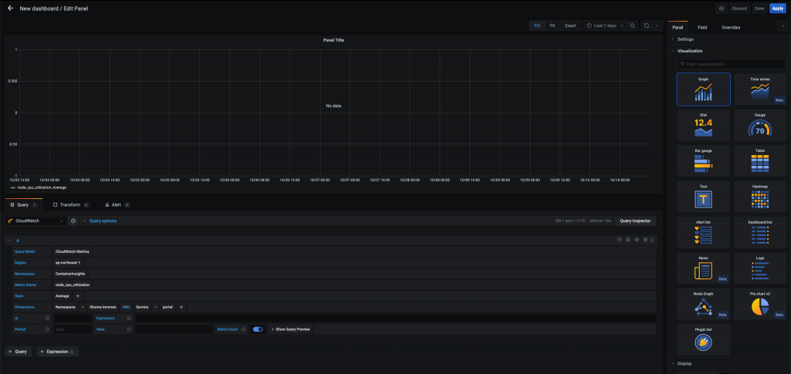Switch to the Transform tab
Image resolution: width=791 pixels, height=374 pixels.
point(71,205)
